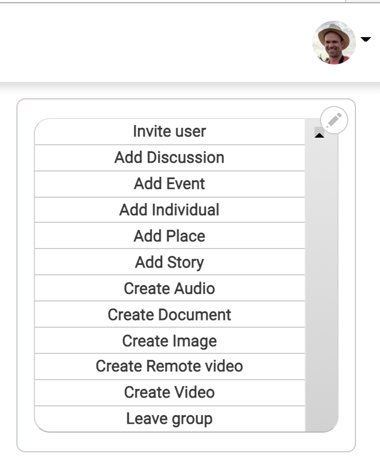Click the Leave group option
This screenshot has height=461, width=380.
(170, 418)
